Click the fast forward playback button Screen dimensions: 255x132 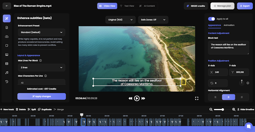(143, 98)
